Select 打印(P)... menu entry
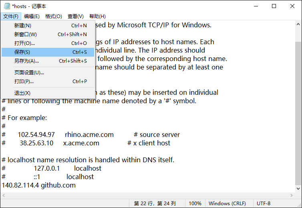 click(48, 82)
